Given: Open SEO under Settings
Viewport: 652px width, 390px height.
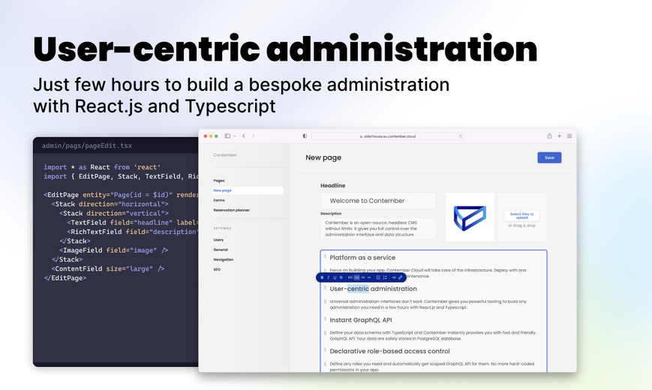Looking at the screenshot, I should point(217,269).
